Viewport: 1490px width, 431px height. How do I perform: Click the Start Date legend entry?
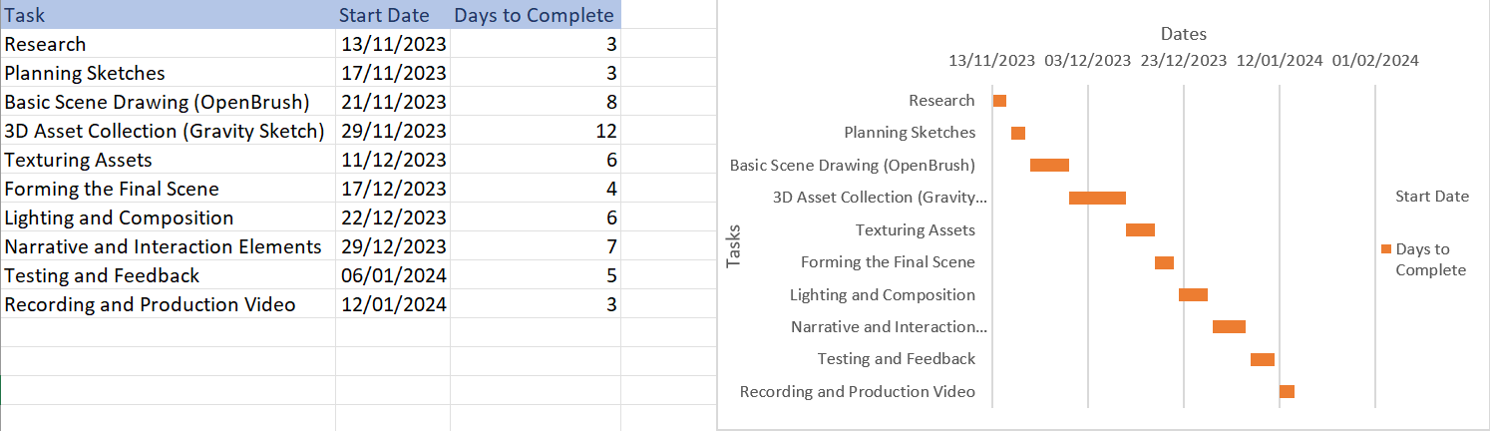pos(1432,197)
